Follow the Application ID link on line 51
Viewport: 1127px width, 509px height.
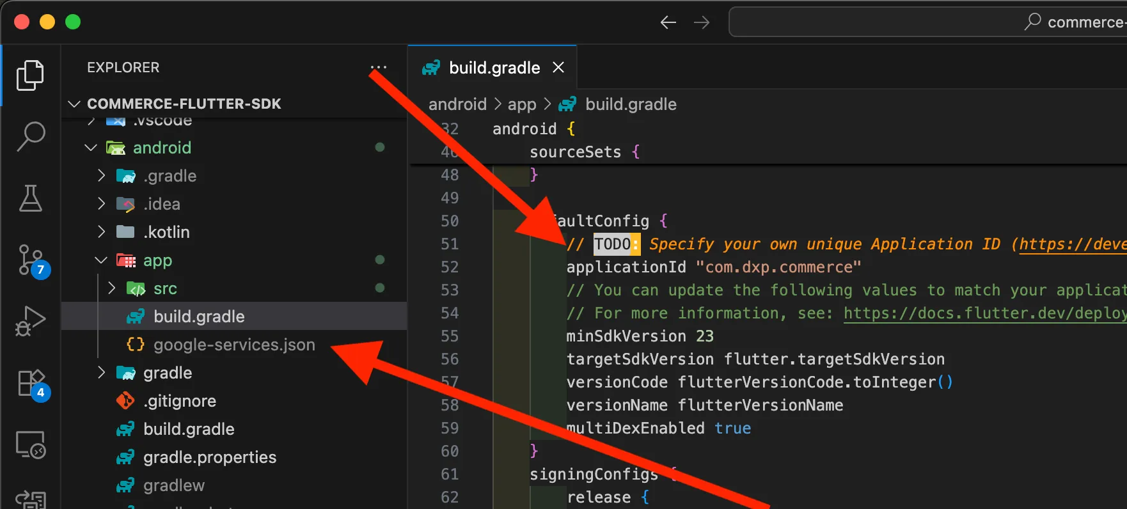click(x=1073, y=244)
